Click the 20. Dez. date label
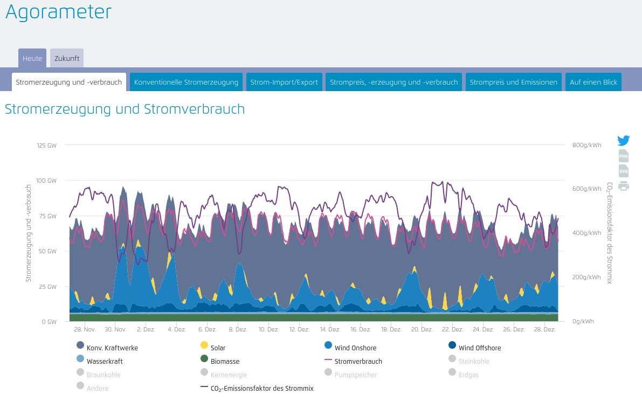 click(422, 329)
